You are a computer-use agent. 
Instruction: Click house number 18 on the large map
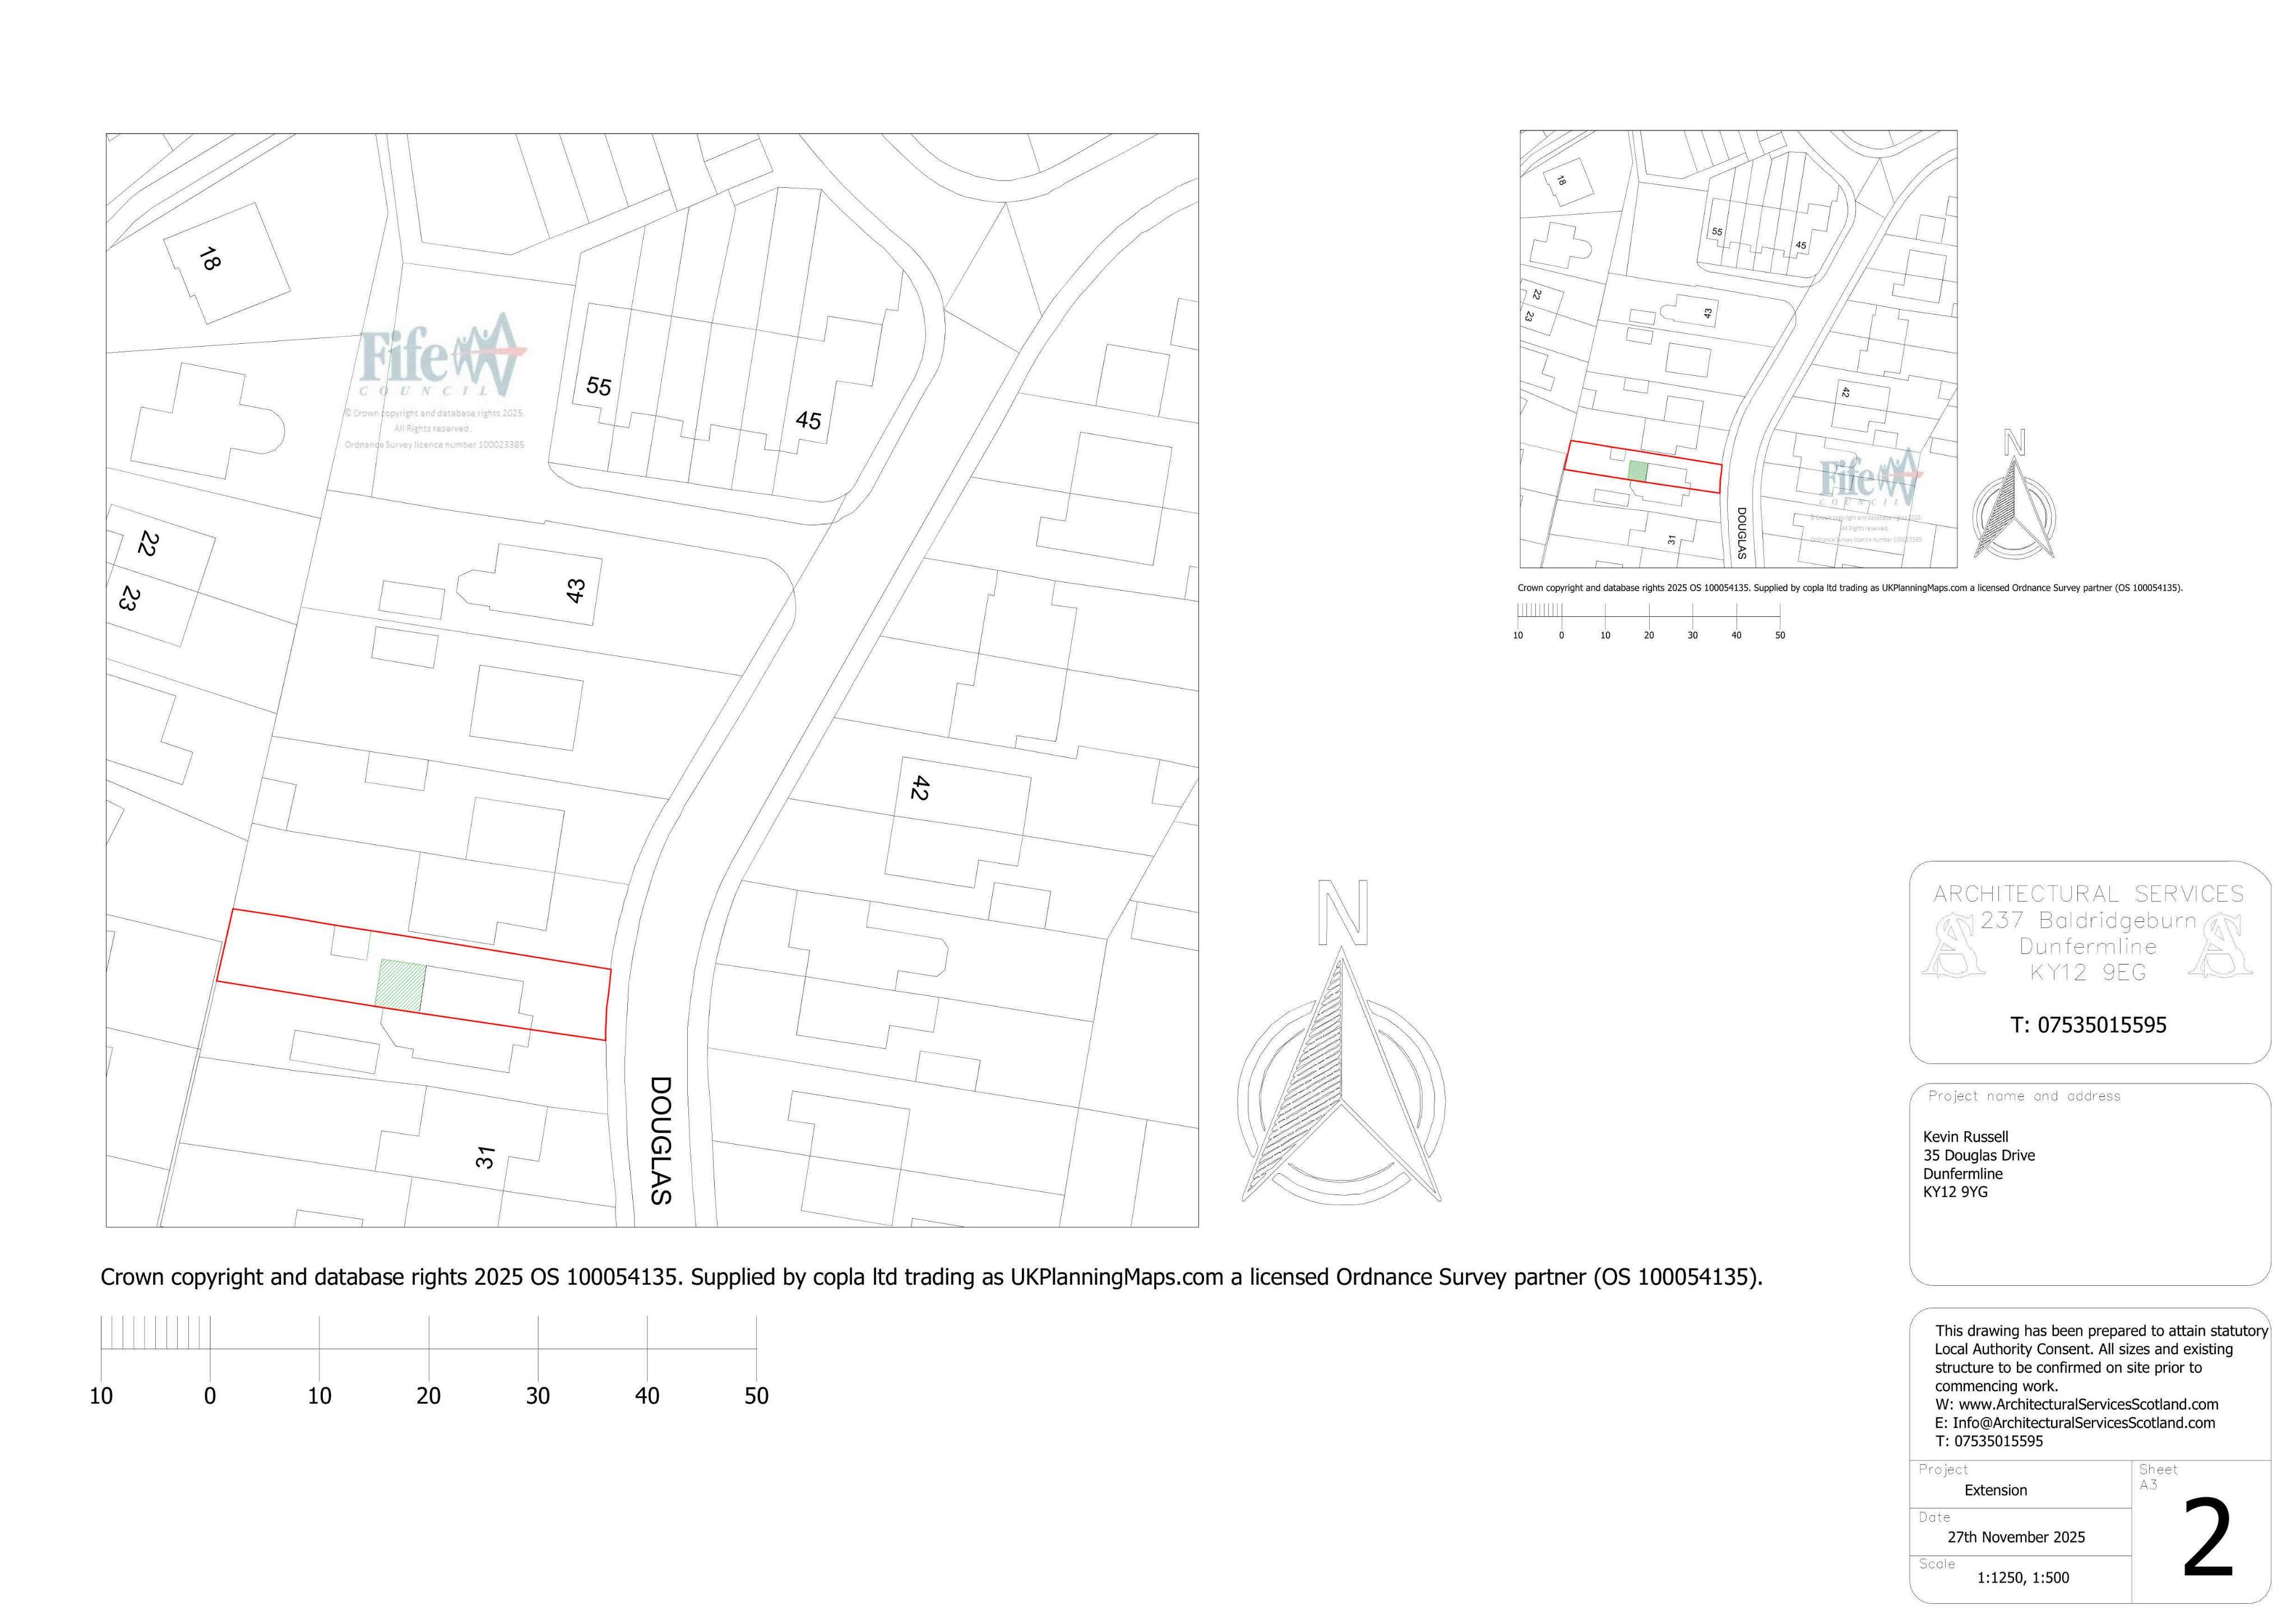pyautogui.click(x=209, y=259)
